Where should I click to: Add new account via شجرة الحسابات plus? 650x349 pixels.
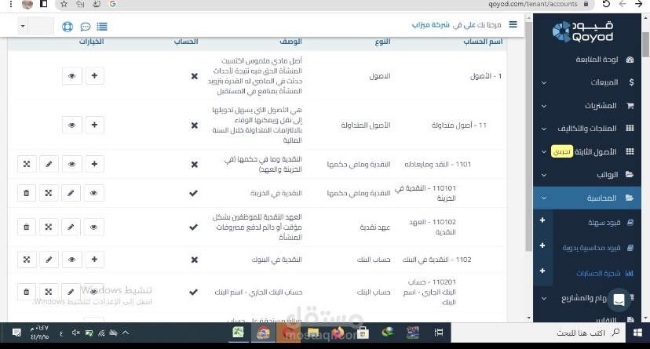coord(542,271)
